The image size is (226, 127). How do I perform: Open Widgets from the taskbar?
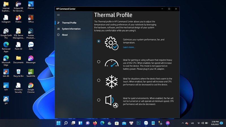81,123
